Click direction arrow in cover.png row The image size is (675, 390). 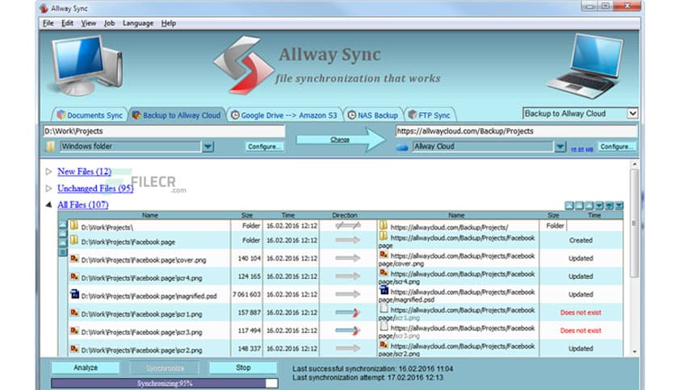(x=348, y=258)
